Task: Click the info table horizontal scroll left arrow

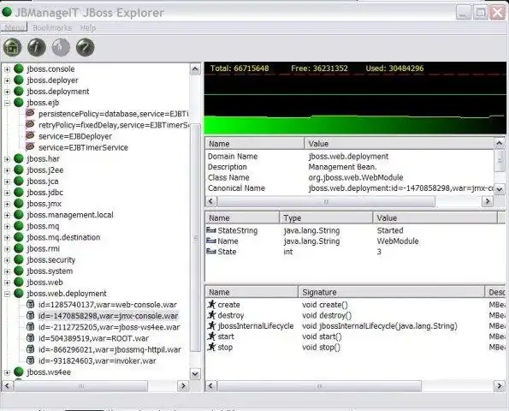Action: pyautogui.click(x=210, y=201)
